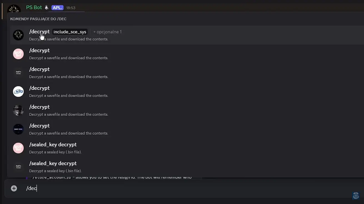
Task: Click the blue HTO bot avatar
Action: [x=18, y=91]
